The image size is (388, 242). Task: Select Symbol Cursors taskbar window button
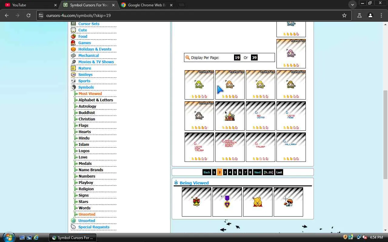pyautogui.click(x=73, y=237)
